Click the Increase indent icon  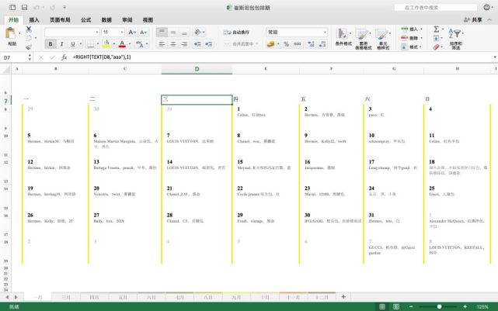point(208,44)
